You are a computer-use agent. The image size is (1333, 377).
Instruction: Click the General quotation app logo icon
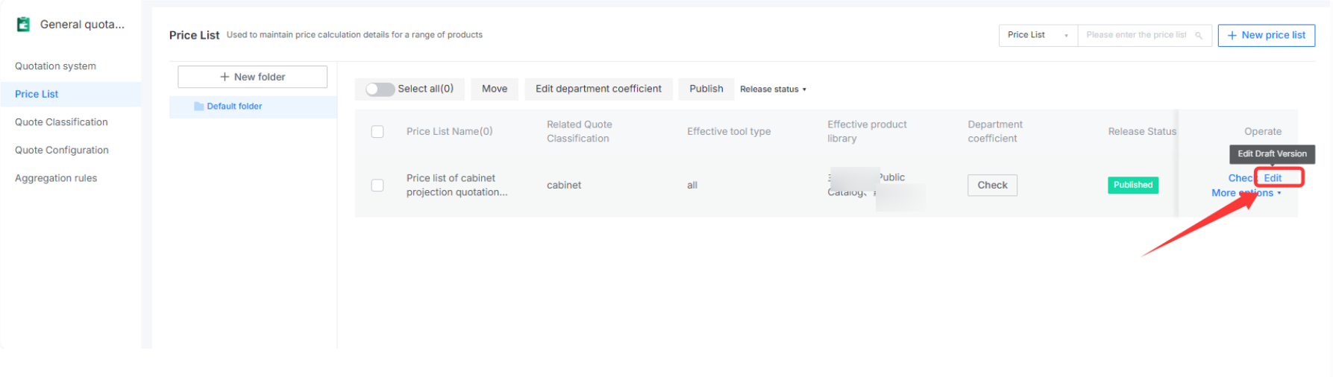click(24, 25)
